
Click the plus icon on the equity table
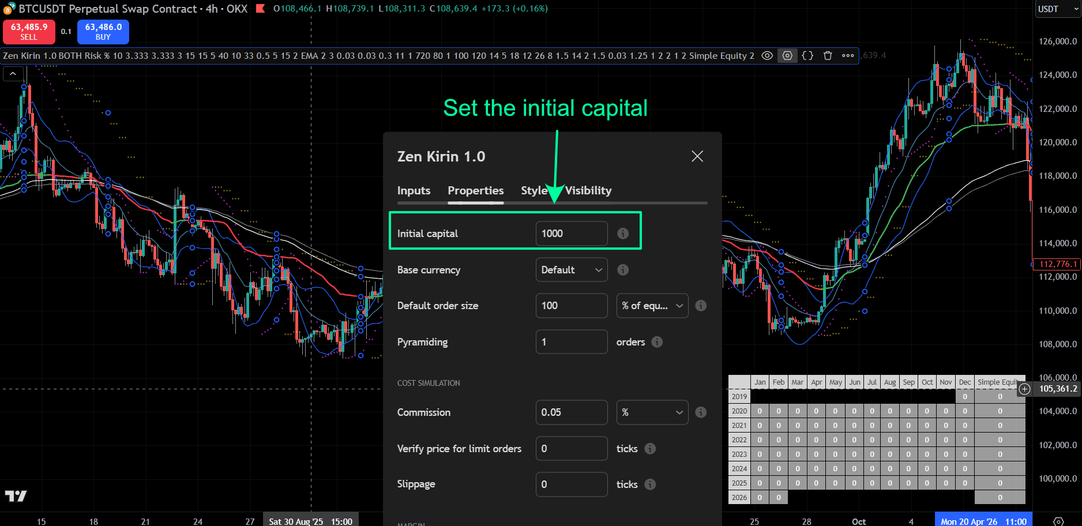1024,389
